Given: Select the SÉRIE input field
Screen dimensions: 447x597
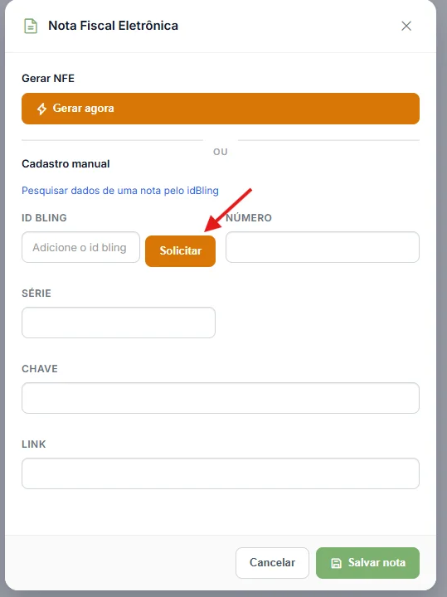Looking at the screenshot, I should click(119, 323).
